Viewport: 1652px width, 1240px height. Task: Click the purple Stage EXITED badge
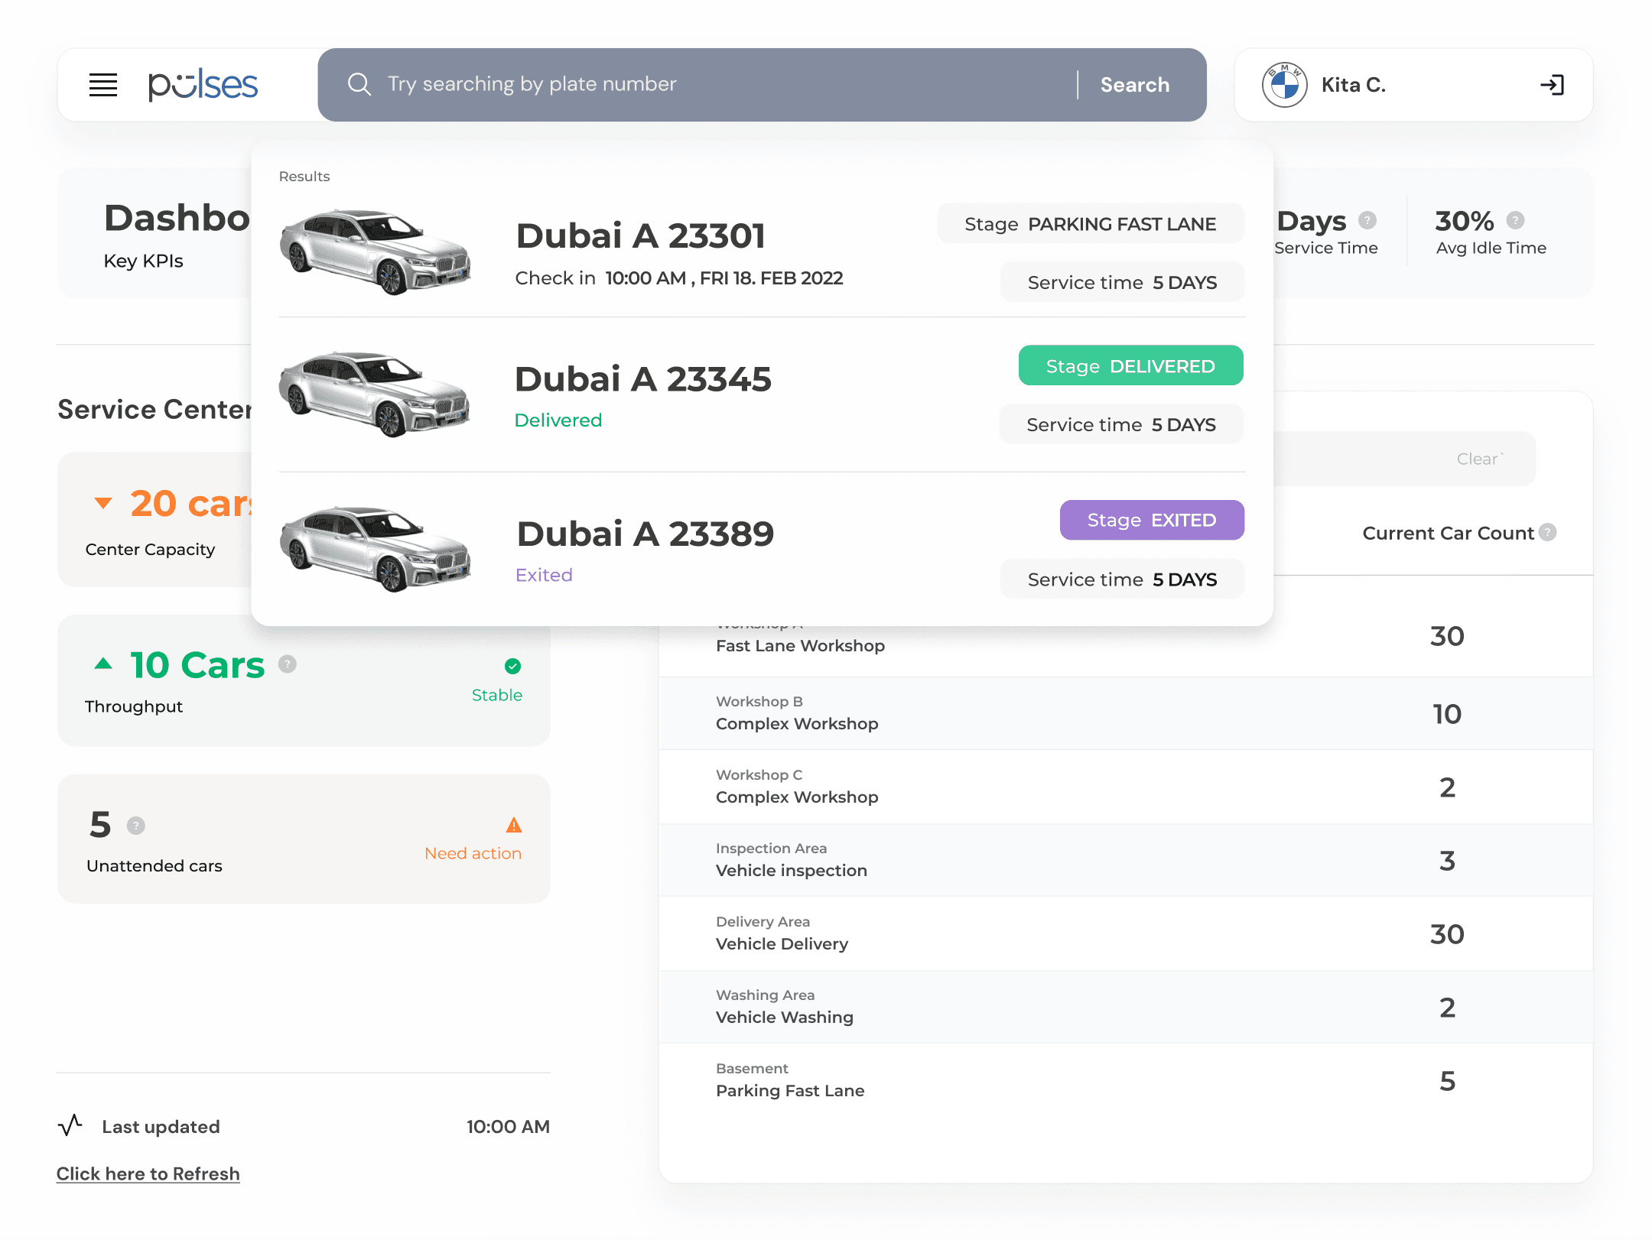[x=1152, y=520]
